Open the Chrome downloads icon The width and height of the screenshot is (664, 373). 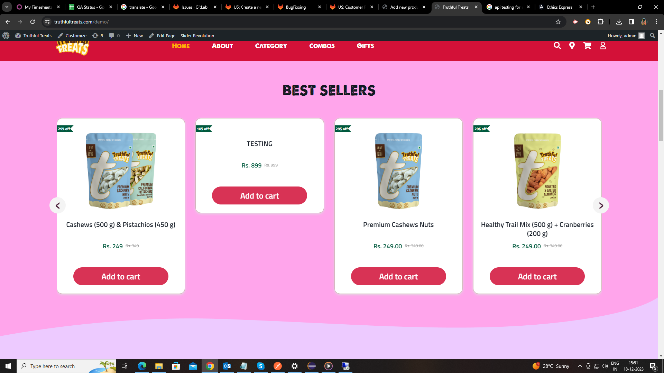click(619, 22)
